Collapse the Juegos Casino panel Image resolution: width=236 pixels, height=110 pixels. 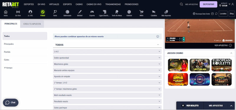(231, 53)
